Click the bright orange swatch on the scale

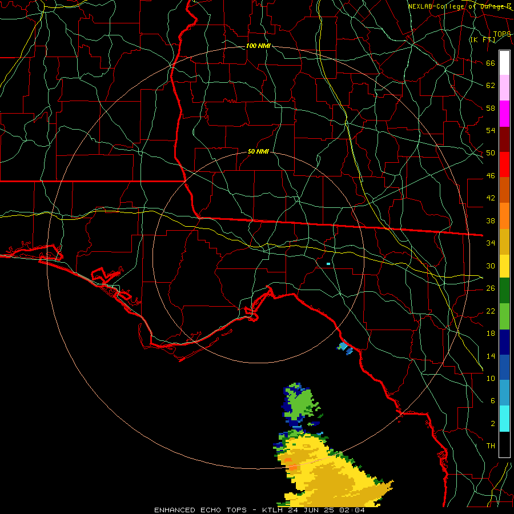[504, 215]
